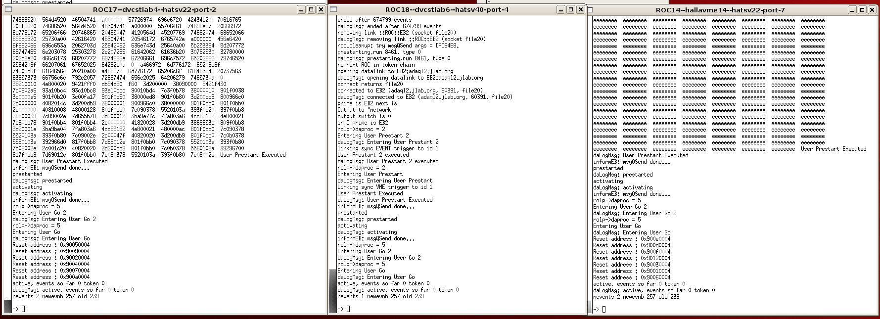Close the ROC18 terminal window
This screenshot has width=880, height=319.
pos(580,9)
